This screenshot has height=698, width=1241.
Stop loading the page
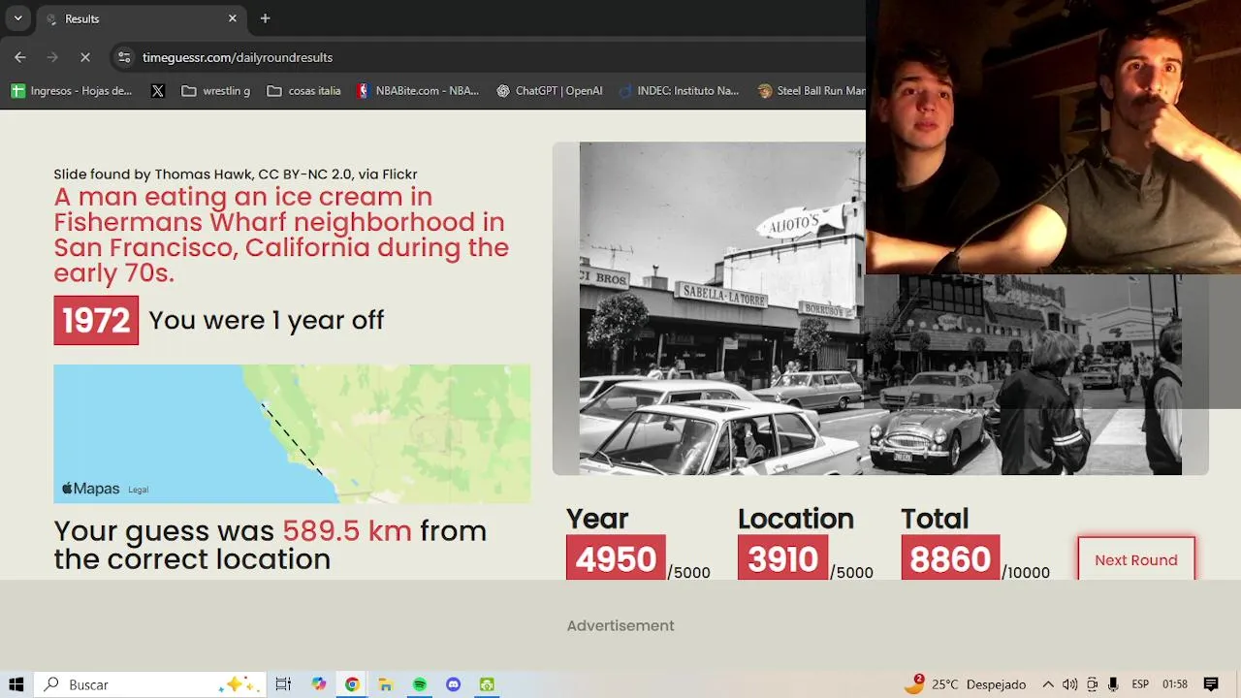[x=85, y=57]
